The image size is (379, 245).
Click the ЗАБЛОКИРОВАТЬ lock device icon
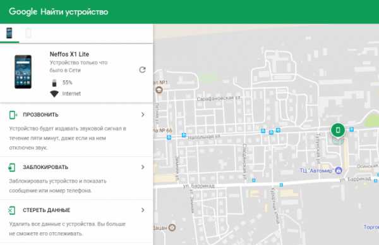point(12,167)
